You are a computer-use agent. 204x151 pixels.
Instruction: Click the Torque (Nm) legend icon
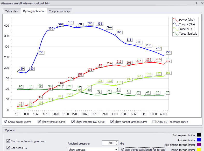coord(176,24)
